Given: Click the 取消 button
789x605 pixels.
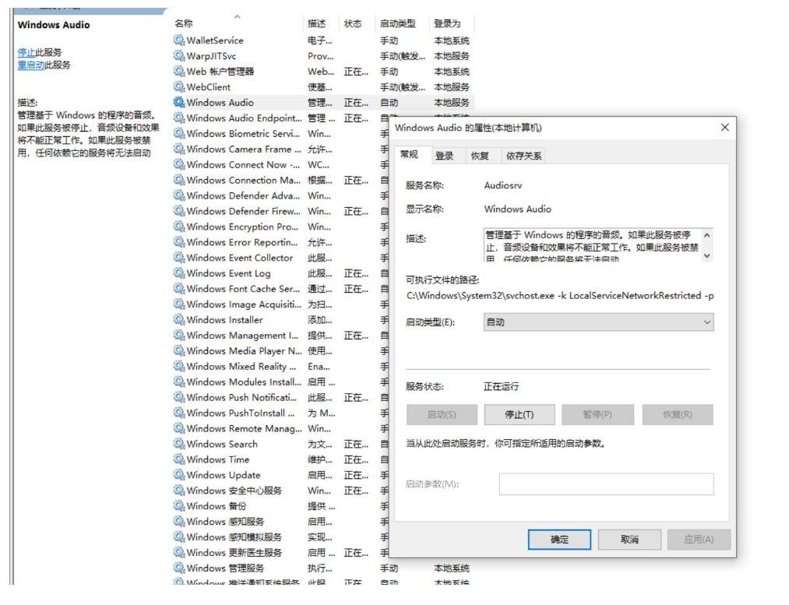Looking at the screenshot, I should point(629,540).
